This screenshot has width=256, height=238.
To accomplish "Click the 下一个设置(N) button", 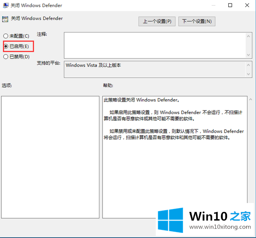I will tap(197, 21).
